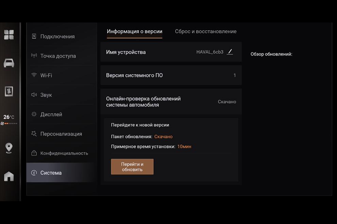Open climate control at 26°C
The width and height of the screenshot is (337, 224).
[x=9, y=117]
